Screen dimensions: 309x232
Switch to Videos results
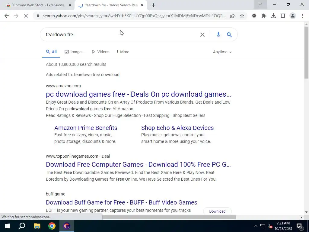coord(100,52)
